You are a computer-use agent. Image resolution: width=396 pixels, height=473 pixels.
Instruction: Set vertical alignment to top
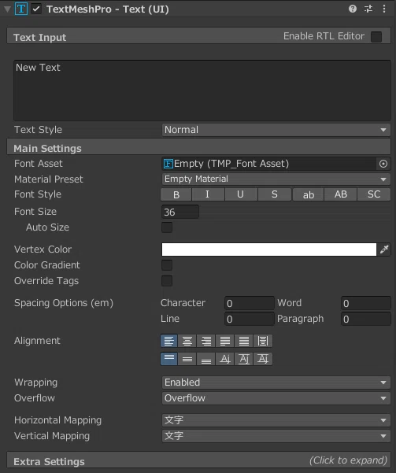[169, 359]
